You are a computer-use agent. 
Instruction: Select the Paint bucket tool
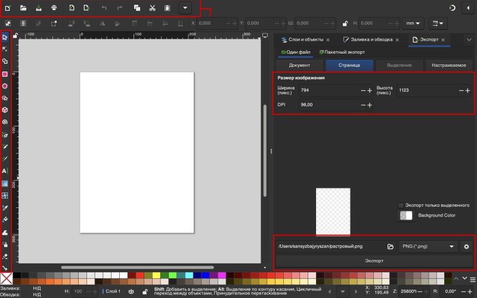(x=5, y=219)
